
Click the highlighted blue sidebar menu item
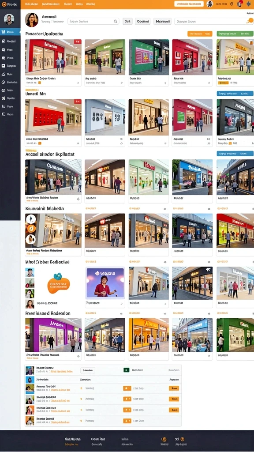[10, 32]
